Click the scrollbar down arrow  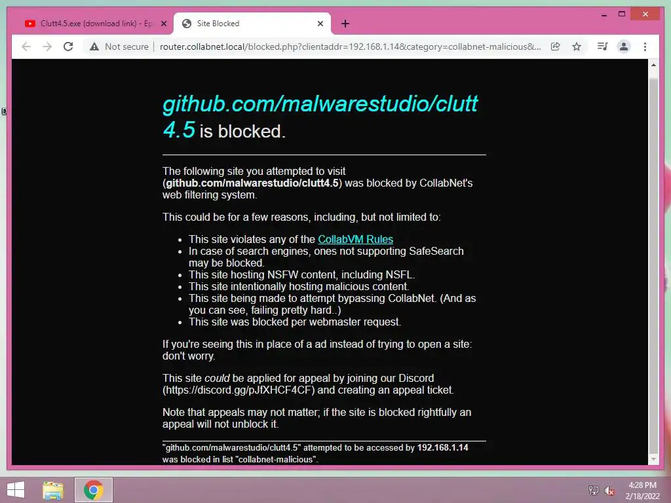[x=653, y=459]
